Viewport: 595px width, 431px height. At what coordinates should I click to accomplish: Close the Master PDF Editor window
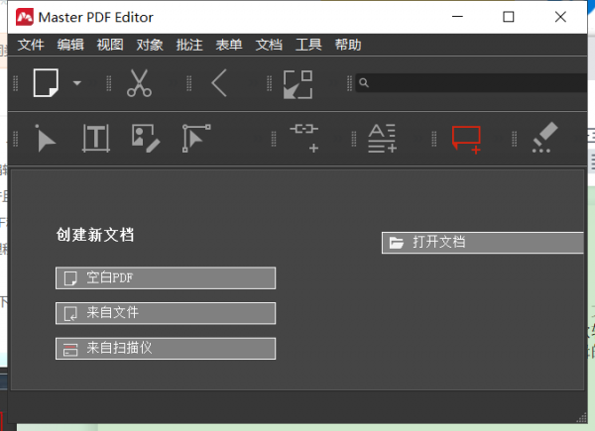[x=560, y=17]
